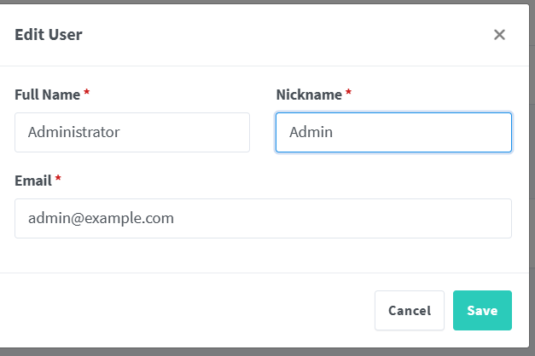Click into the Email input box
This screenshot has width=535, height=356.
(x=263, y=218)
